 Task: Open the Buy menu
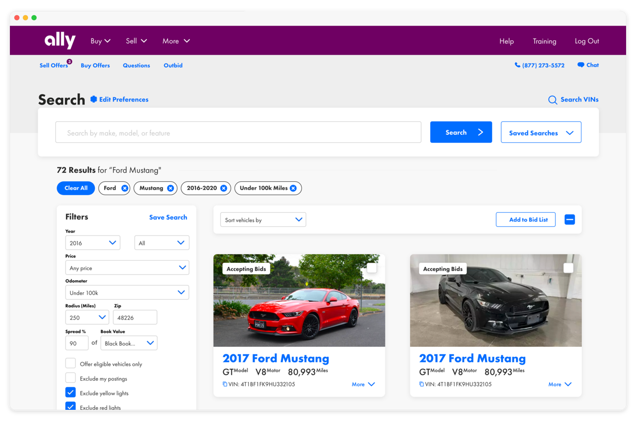point(100,41)
